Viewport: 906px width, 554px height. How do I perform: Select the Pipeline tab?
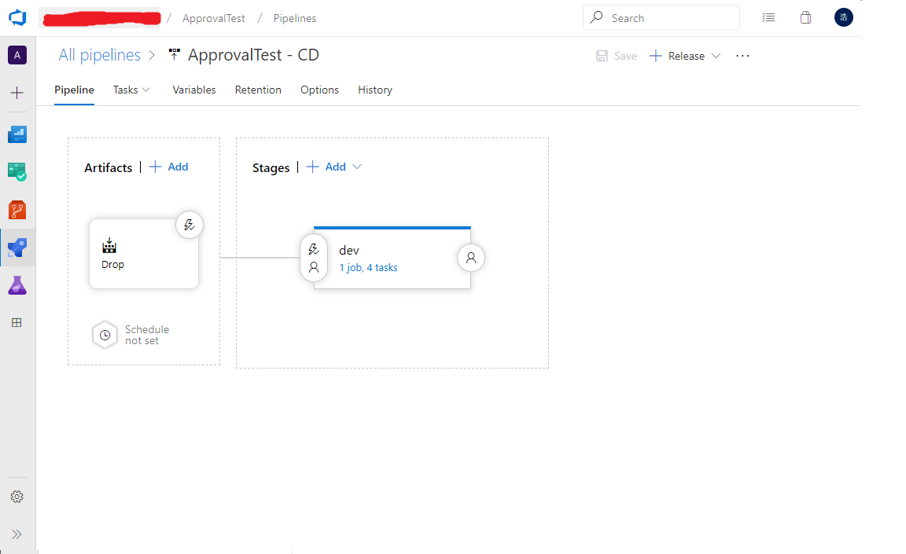point(74,90)
